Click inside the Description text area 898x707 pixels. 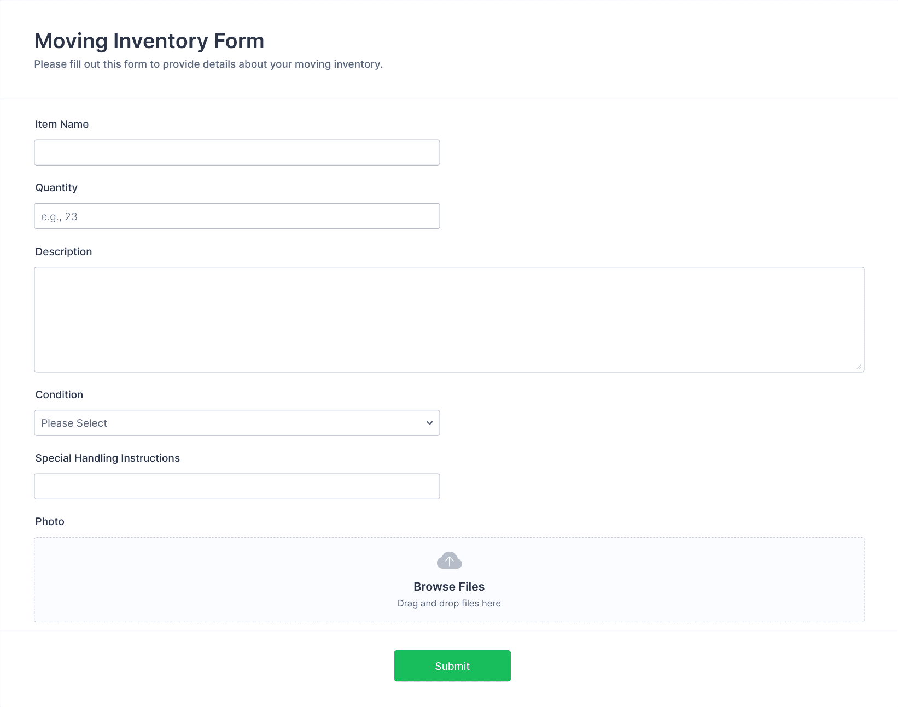coord(449,319)
